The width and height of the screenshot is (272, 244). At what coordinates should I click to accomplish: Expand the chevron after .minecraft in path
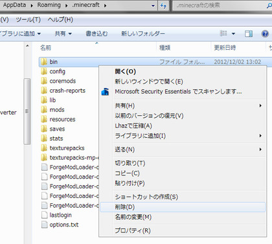(x=105, y=6)
